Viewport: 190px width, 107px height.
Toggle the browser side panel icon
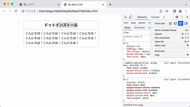click(x=174, y=11)
